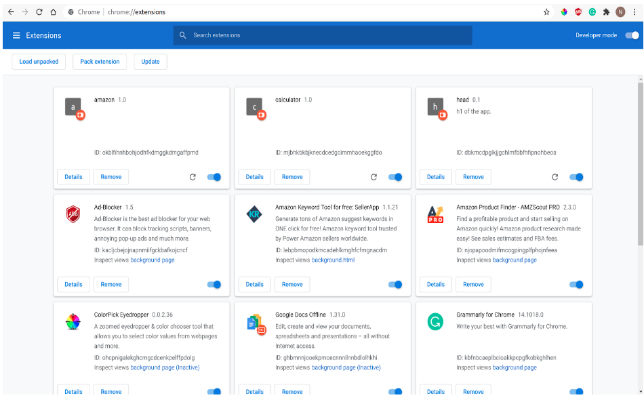Click the Ad-Blocker shield icon in browser toolbar
This screenshot has height=419, width=644.
coord(578,12)
